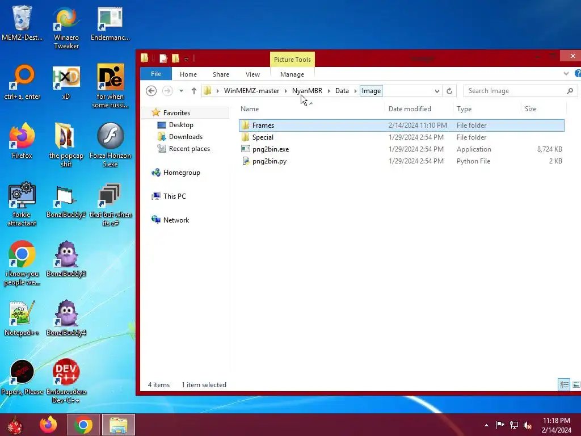Refresh the Image folder view
The image size is (581, 436).
[x=449, y=91]
